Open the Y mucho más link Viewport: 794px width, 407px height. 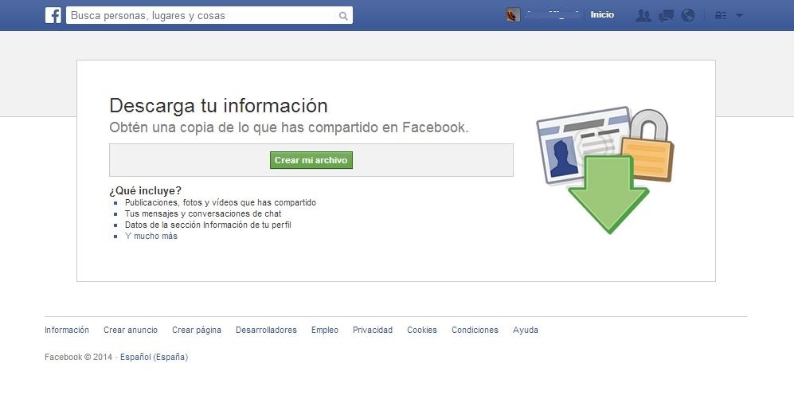[151, 236]
